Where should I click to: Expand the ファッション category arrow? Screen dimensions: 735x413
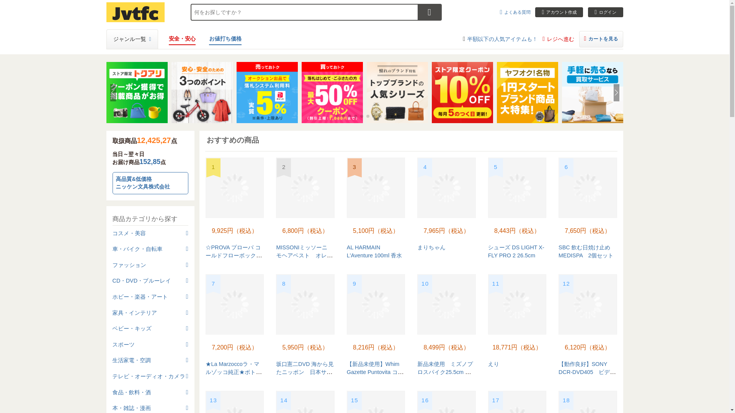(187, 265)
